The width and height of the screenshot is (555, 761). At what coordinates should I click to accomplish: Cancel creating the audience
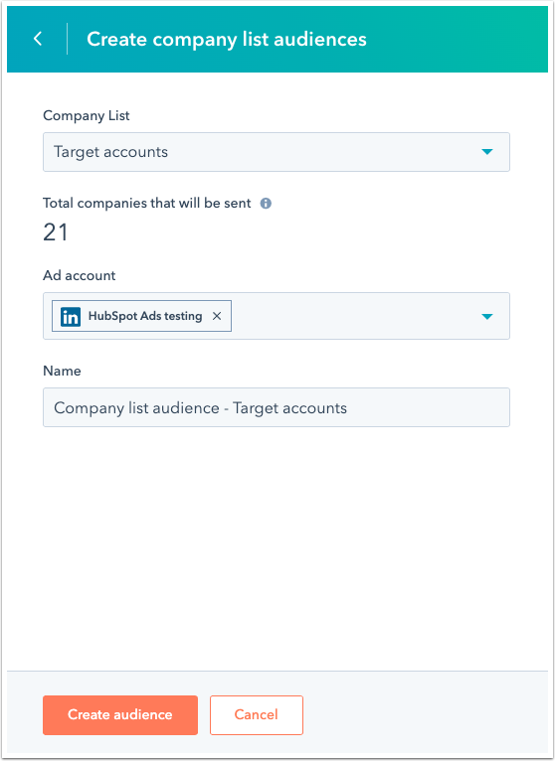257,715
